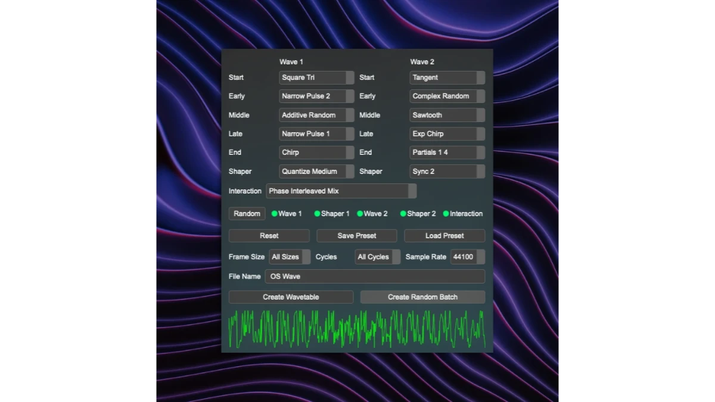Image resolution: width=715 pixels, height=402 pixels.
Task: Open Wave 1 Early dropdown showing Narrow Pulse 2
Action: (316, 96)
